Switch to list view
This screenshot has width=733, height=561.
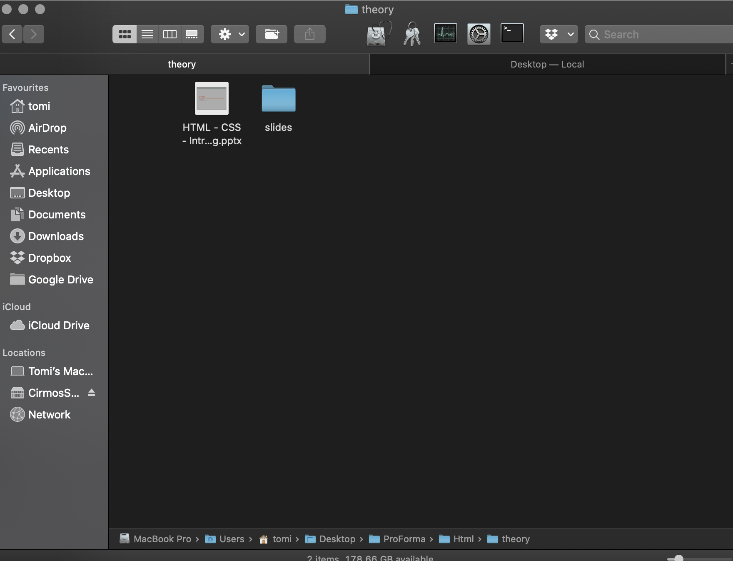[147, 34]
